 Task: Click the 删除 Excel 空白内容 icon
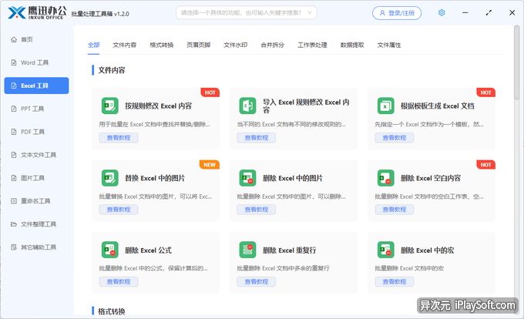[385, 178]
